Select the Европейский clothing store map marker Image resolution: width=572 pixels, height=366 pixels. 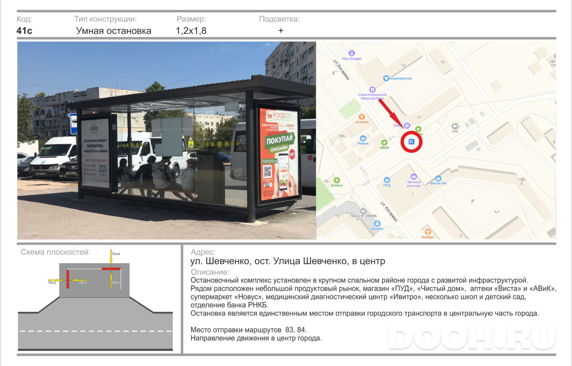coord(386,78)
